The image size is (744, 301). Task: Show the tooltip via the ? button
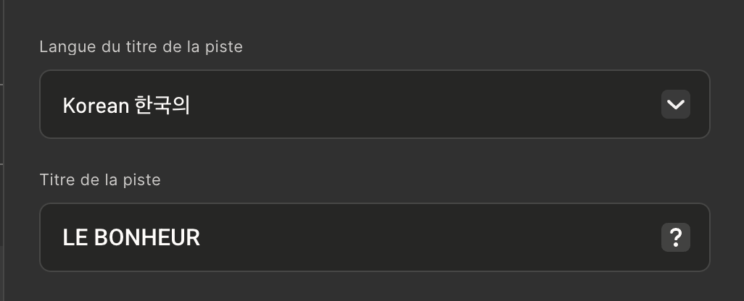click(676, 237)
